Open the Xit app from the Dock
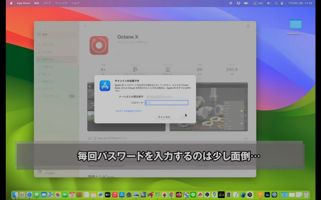This screenshot has width=321, height=200. 221,195
